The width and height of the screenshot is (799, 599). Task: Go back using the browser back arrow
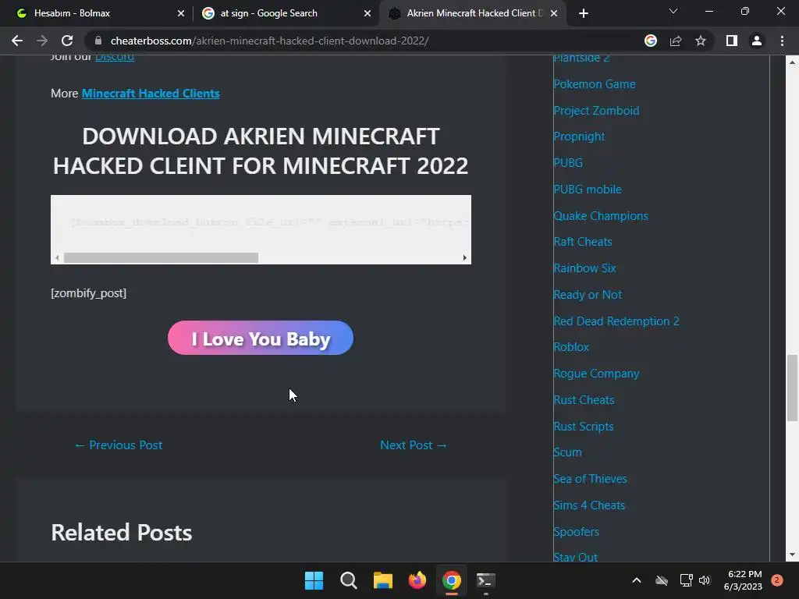[17, 41]
